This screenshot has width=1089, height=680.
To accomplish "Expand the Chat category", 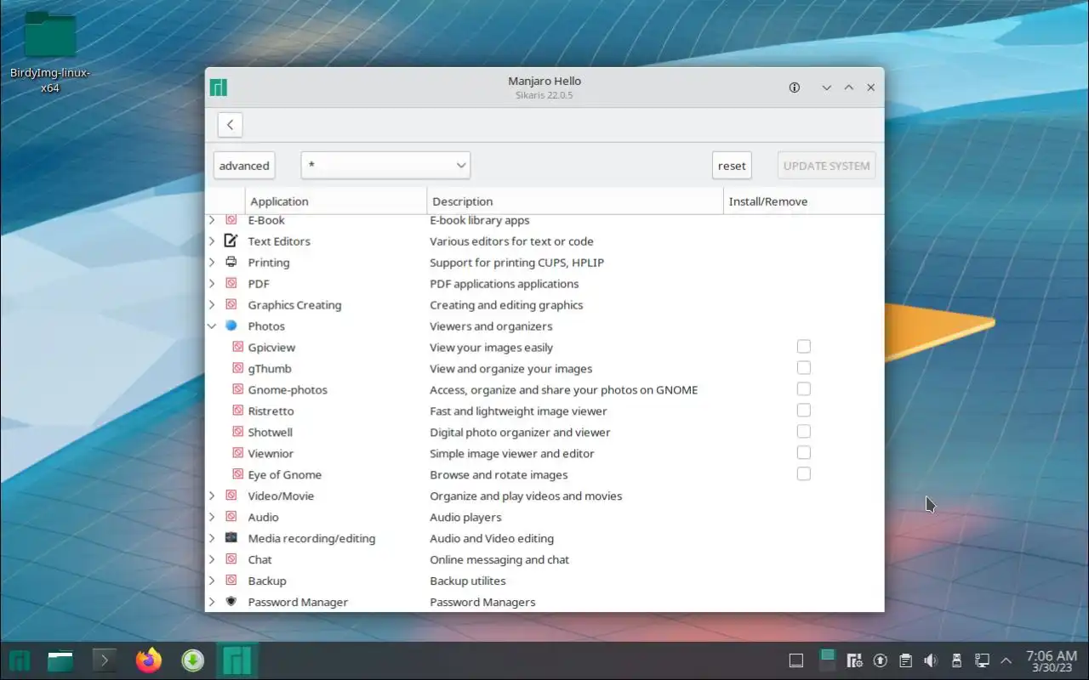I will click(x=212, y=559).
